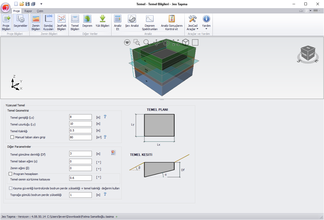The width and height of the screenshot is (324, 220).
Task: Click help icon beside bodrum perde yüksekliği
Action: (x=105, y=194)
